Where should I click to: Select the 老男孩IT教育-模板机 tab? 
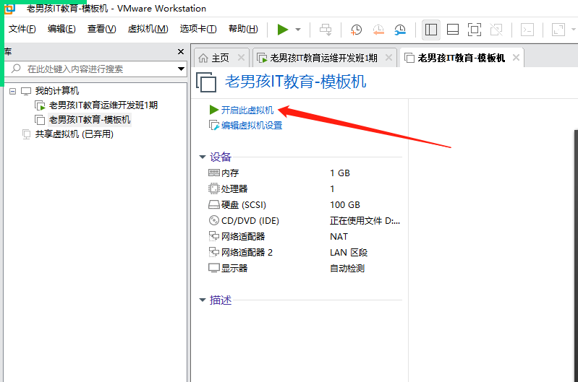point(461,58)
